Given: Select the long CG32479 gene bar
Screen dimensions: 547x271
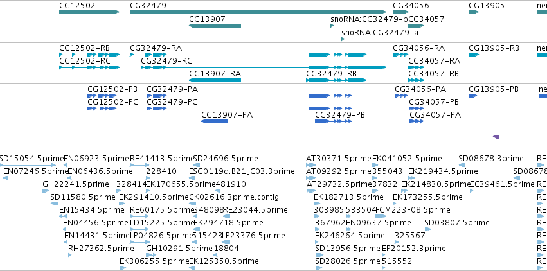Looking at the screenshot, I should 258,12.
